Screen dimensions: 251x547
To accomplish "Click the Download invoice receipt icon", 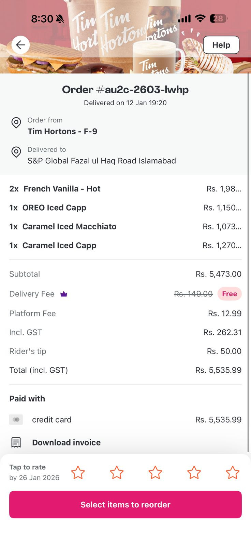I will coord(16,442).
